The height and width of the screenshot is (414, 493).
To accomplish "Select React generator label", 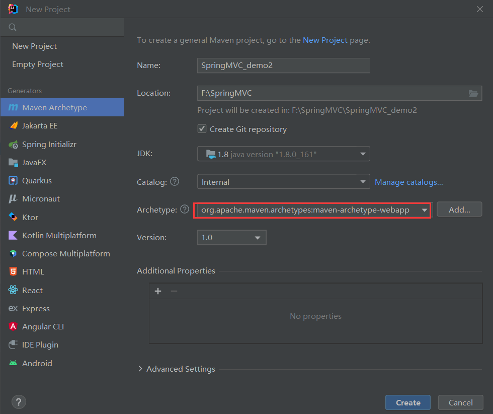I will click(32, 290).
